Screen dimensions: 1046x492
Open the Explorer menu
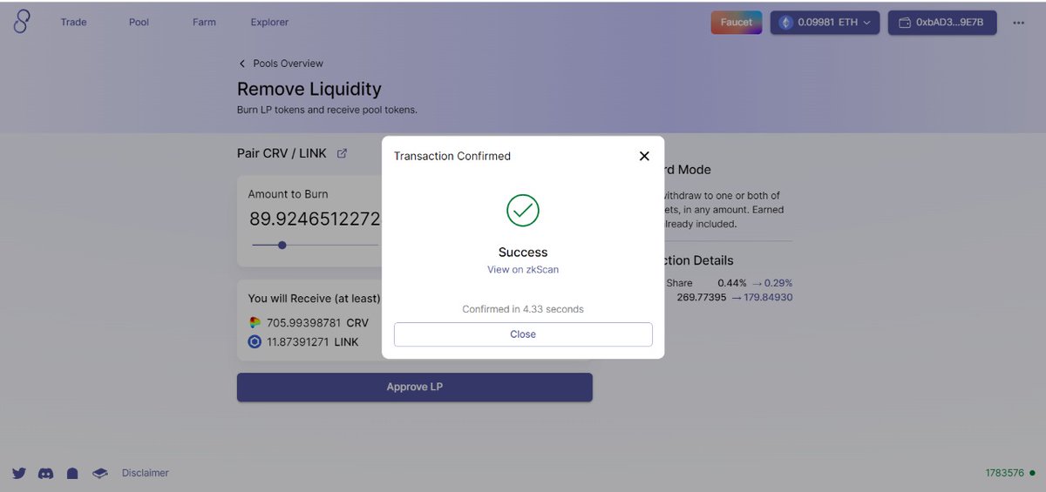click(269, 23)
